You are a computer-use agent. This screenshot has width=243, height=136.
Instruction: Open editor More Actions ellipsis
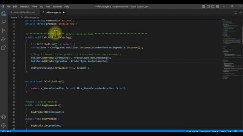coord(240,12)
